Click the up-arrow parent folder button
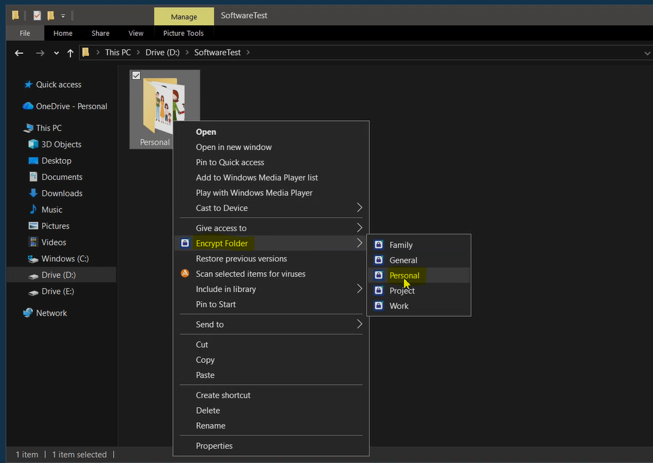 click(71, 53)
